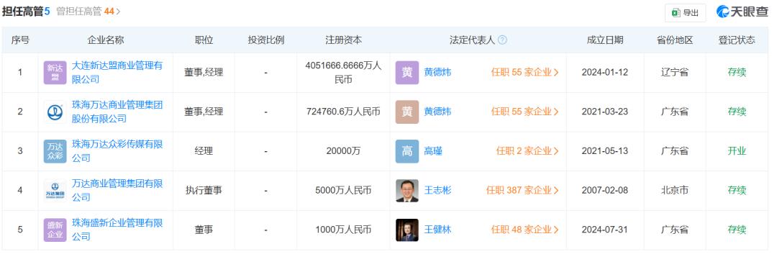Click the 新达盟 purple company logo icon
Screen dimensions: 777x262
click(x=55, y=73)
